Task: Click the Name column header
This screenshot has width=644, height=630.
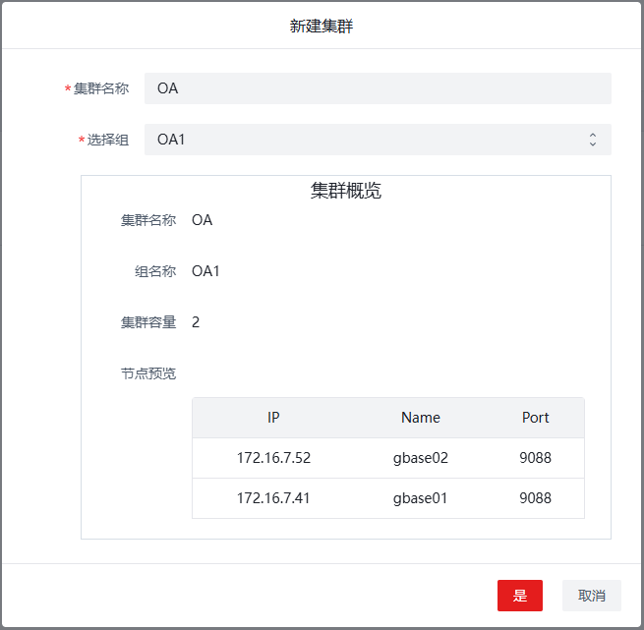Action: click(x=420, y=418)
